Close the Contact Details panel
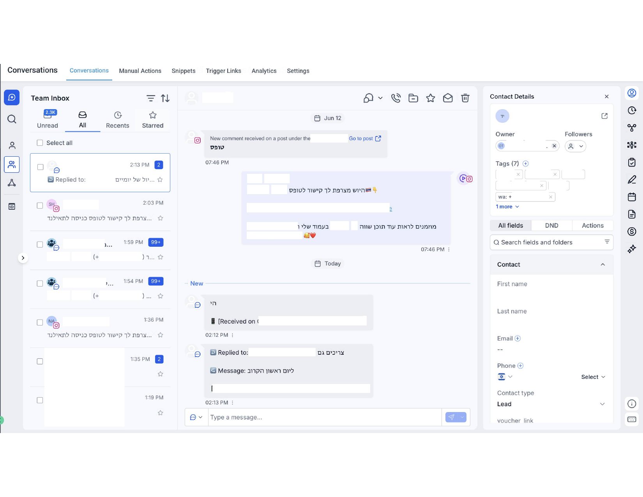 [607, 97]
